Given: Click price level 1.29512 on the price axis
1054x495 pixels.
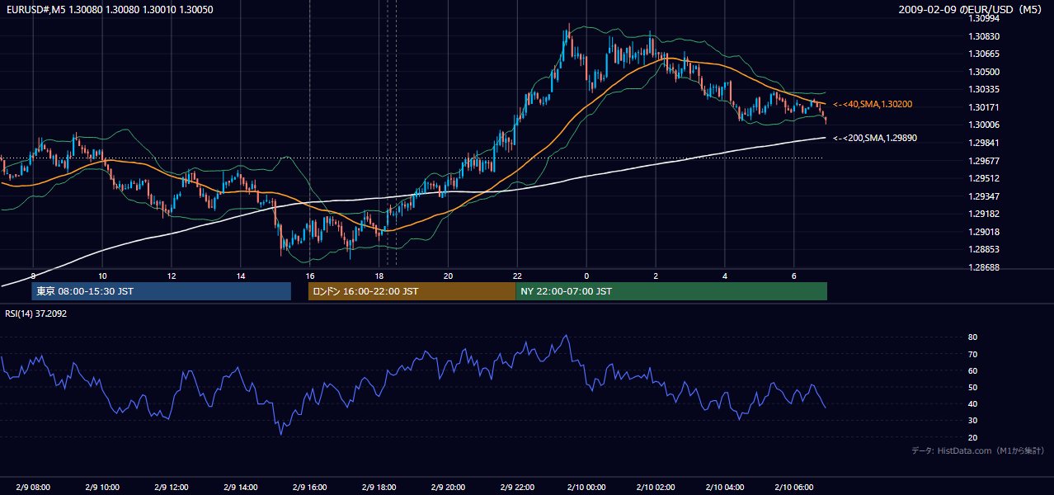Looking at the screenshot, I should click(985, 178).
